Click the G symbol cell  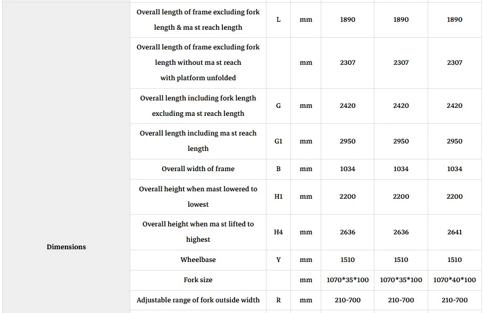(278, 105)
